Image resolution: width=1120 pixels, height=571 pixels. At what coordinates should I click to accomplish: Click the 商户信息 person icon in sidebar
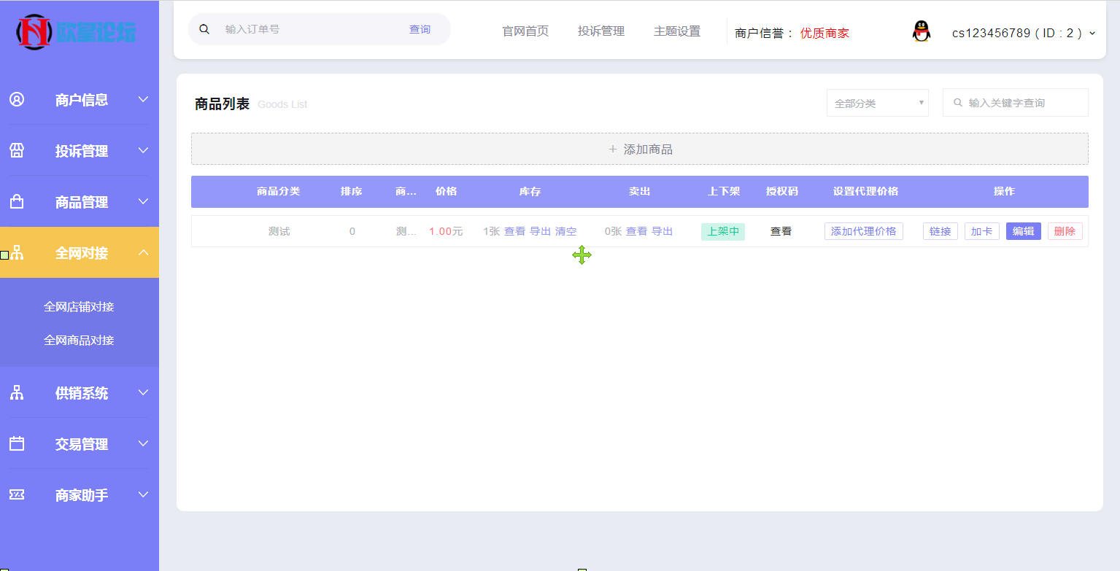[x=17, y=99]
